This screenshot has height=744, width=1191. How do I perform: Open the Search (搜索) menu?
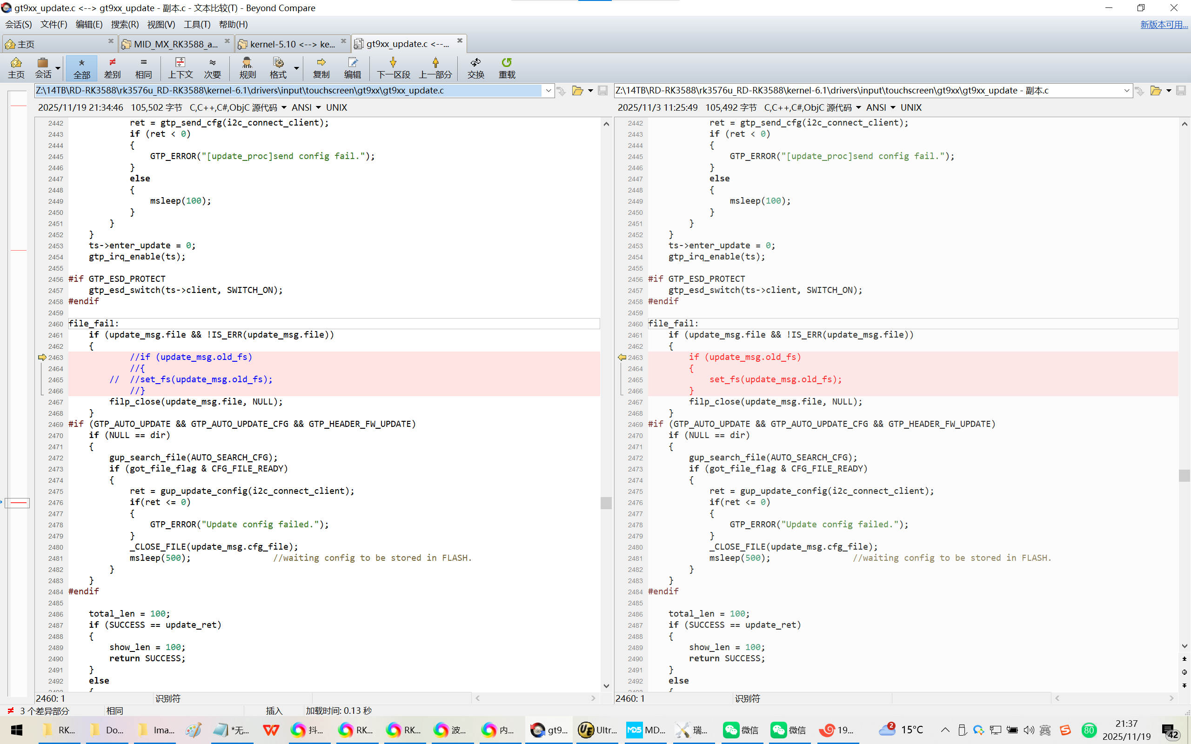click(x=125, y=24)
